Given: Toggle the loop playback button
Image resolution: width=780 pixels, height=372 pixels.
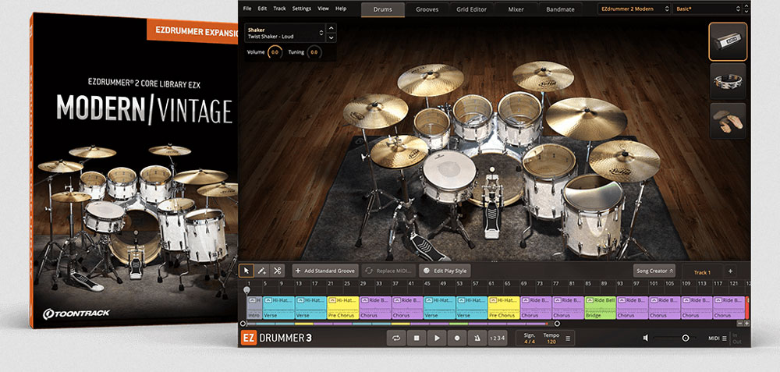Looking at the screenshot, I should click(x=396, y=338).
